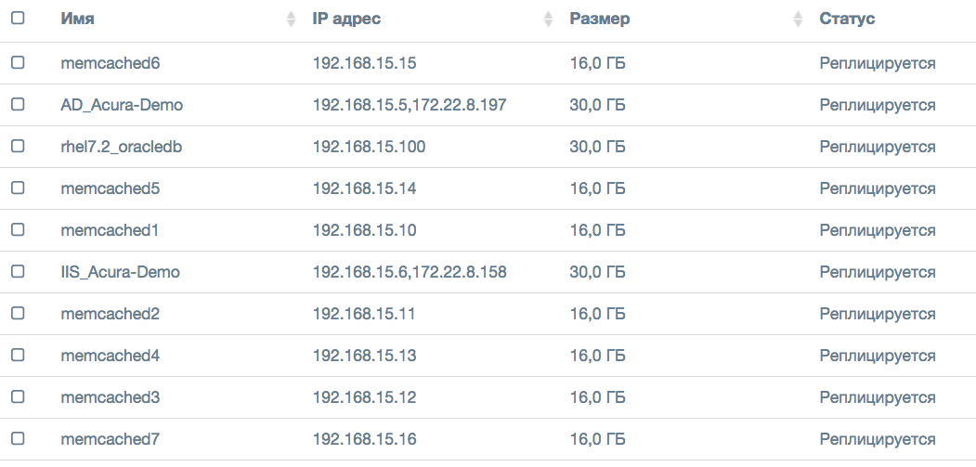Check the memcached7 row checkbox
The image size is (976, 467).
[18, 439]
